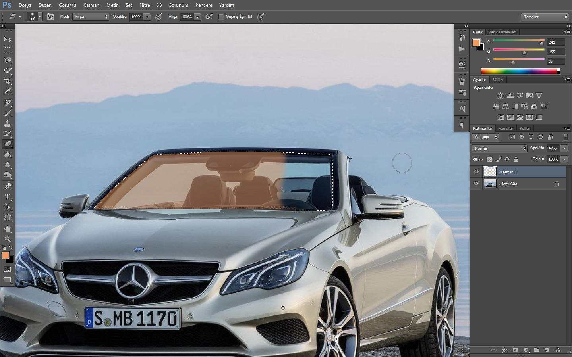The width and height of the screenshot is (572, 357).
Task: Switch to the Kanallar tab
Action: (505, 129)
